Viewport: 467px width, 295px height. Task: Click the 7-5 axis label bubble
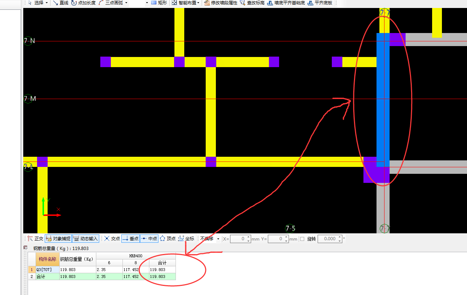(x=290, y=229)
